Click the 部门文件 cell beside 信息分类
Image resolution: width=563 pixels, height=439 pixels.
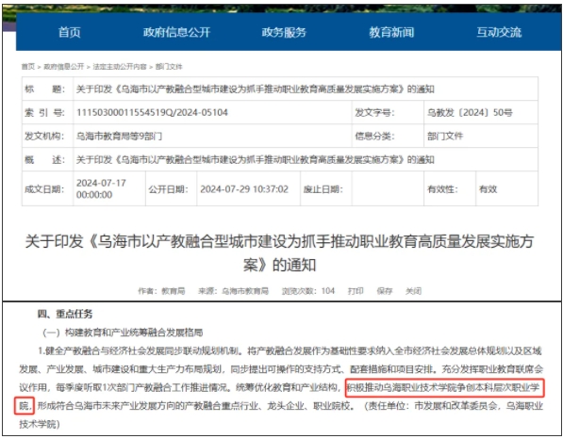pyautogui.click(x=445, y=137)
